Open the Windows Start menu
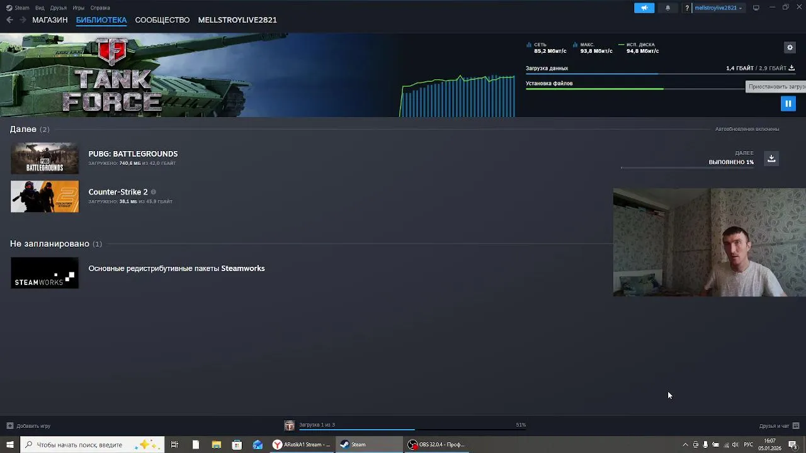The width and height of the screenshot is (806, 453). click(9, 445)
